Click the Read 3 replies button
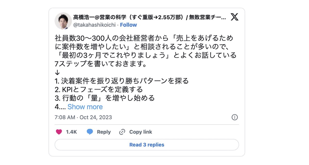The height and width of the screenshot is (165, 309). (147, 145)
